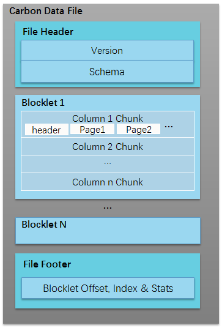Image resolution: width=222 pixels, height=328 pixels.
Task: Click the File Header title
Action: (48, 32)
